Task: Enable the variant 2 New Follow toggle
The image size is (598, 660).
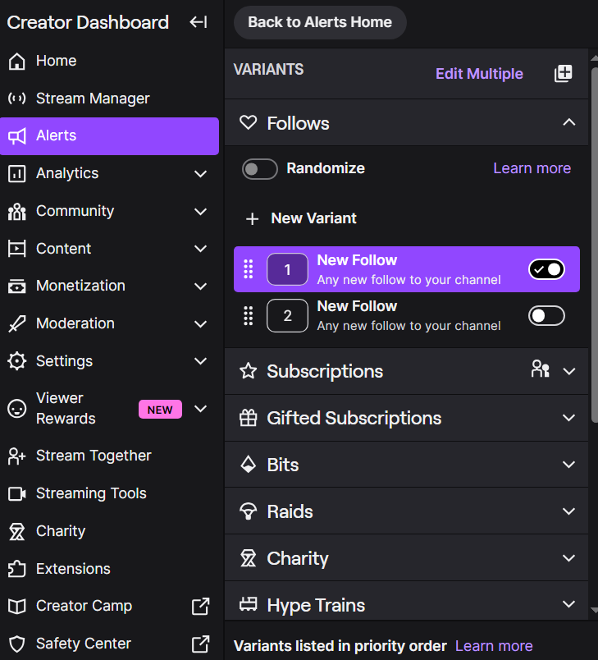Action: click(x=546, y=316)
